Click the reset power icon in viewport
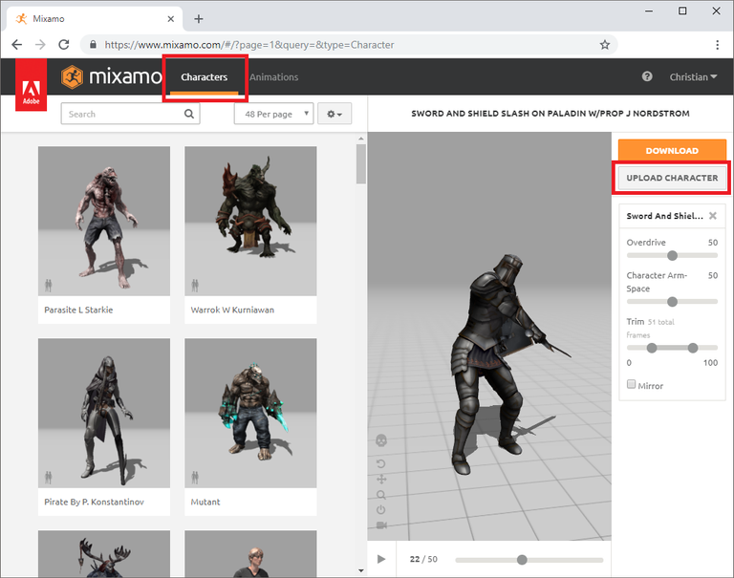Screen dimensions: 734x578 click(x=381, y=509)
